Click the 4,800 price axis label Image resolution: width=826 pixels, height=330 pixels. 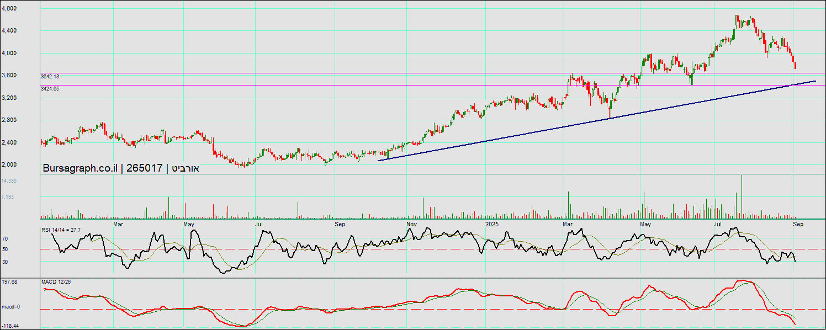point(8,8)
